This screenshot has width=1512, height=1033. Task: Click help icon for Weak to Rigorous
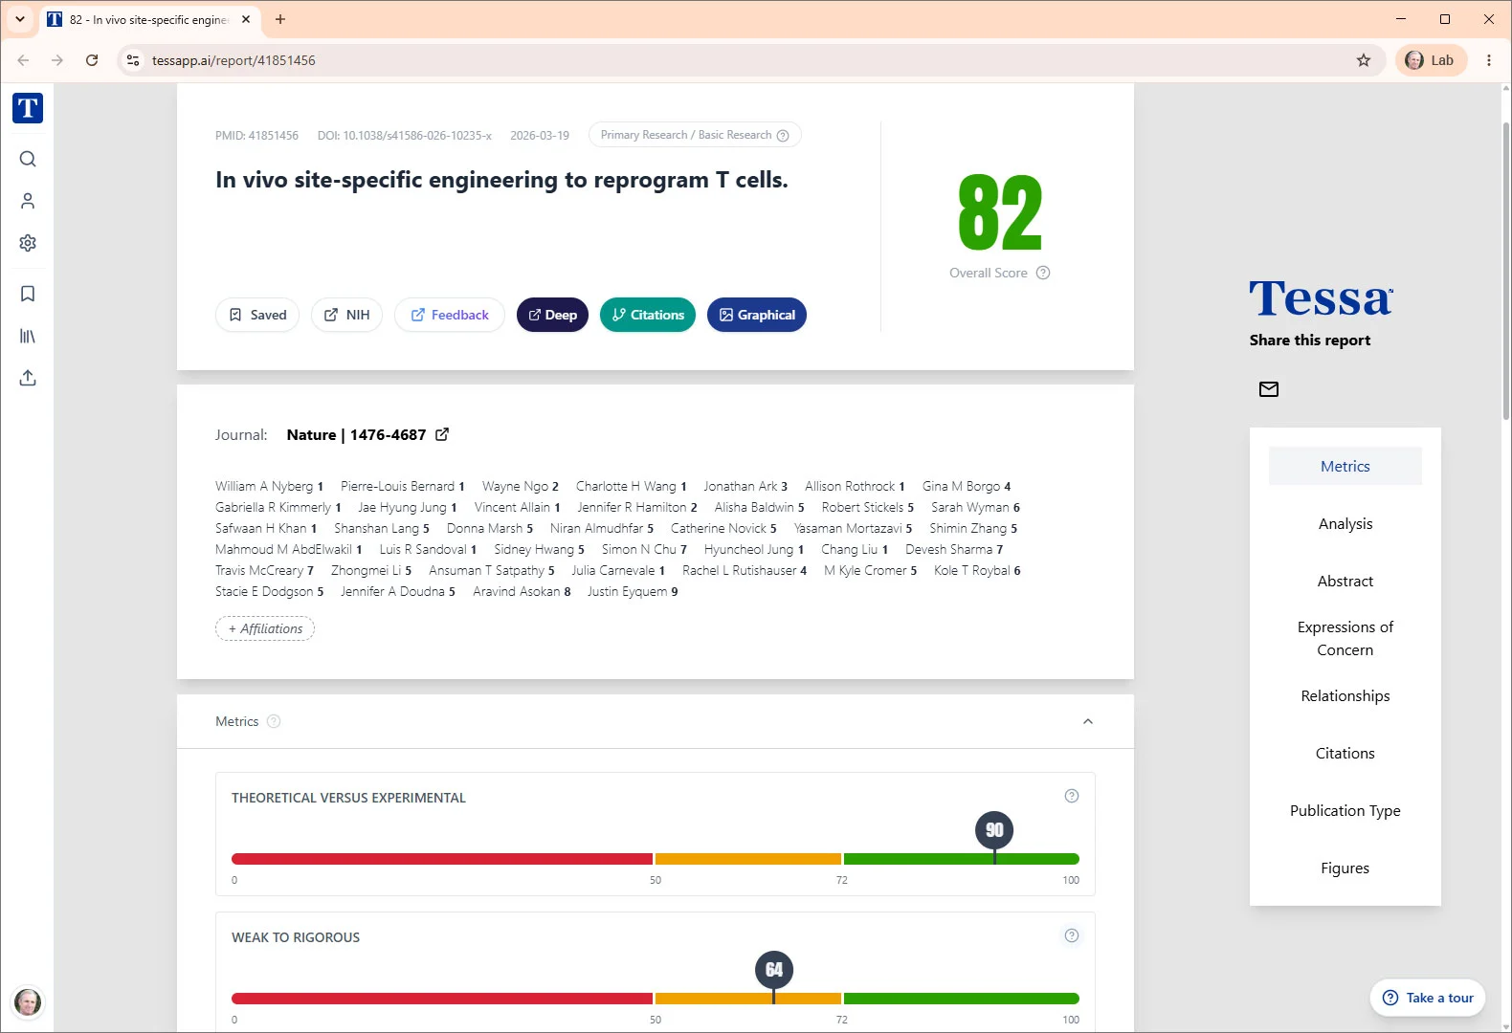(x=1072, y=935)
